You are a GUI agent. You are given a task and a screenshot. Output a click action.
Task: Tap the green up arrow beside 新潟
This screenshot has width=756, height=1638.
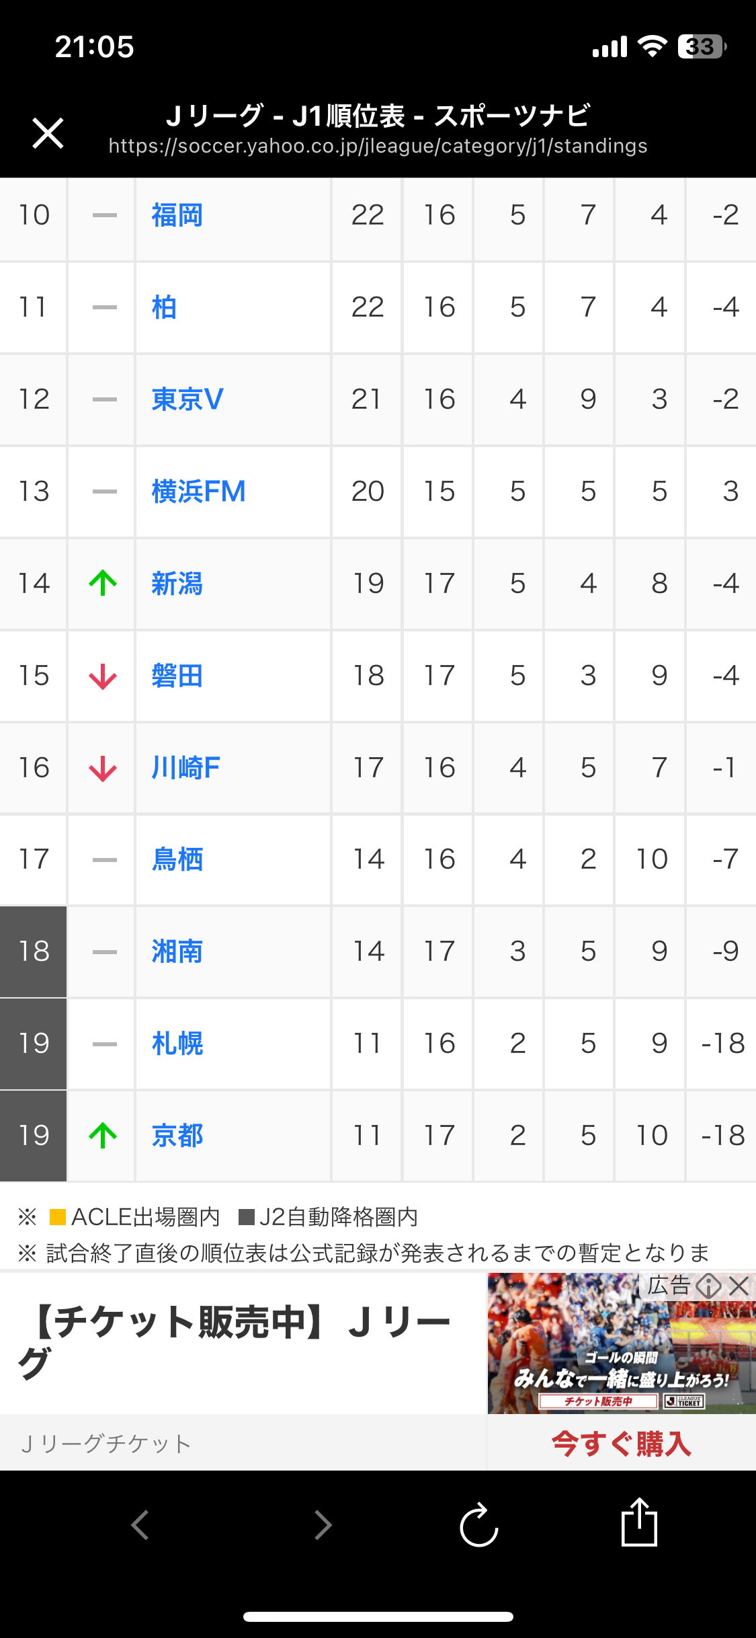point(103,583)
